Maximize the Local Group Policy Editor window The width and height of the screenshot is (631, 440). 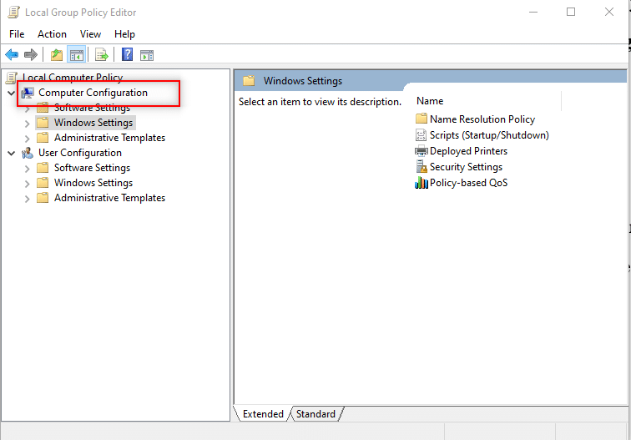(x=571, y=12)
